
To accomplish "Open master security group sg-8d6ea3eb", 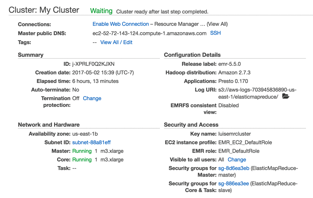I will [x=234, y=168].
